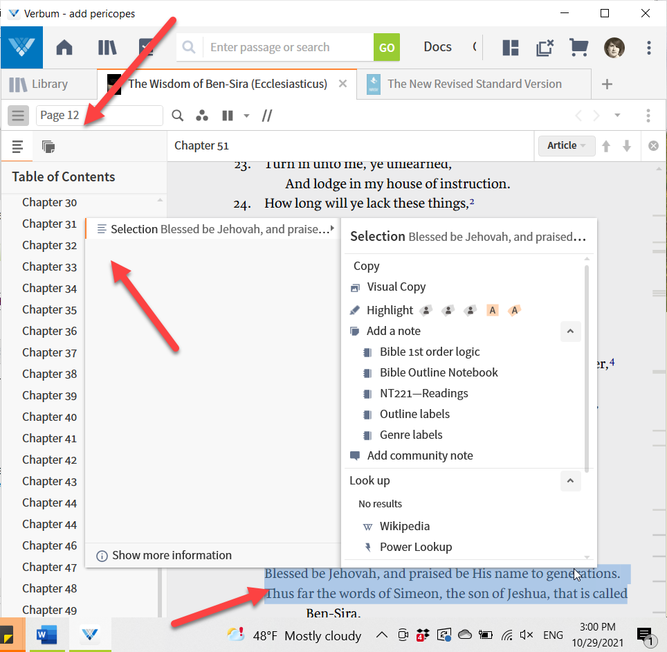Open Microsoft Word from taskbar
Viewport: 667px width, 652px height.
tap(47, 635)
